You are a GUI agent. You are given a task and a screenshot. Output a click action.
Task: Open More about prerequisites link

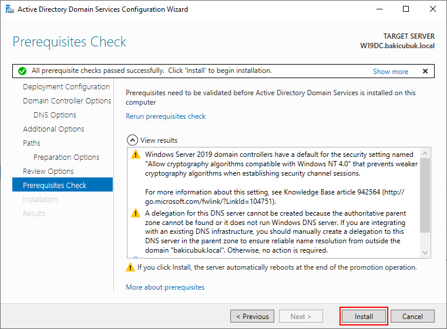pos(165,287)
